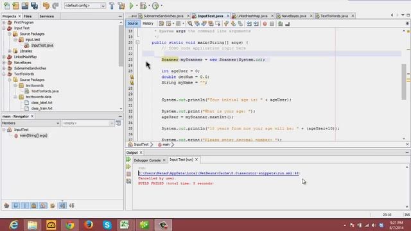Click the Debug Project icon
Screen dimensions: 411x231
[143, 6]
